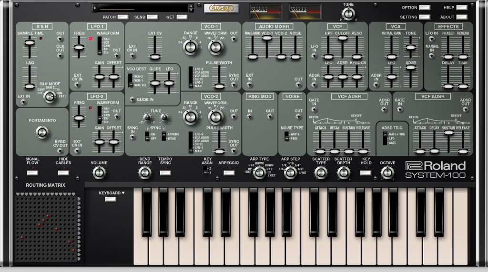Screen dimensions: 488x272
Task: Click the S&H MODE selector knob
Action: click(49, 97)
